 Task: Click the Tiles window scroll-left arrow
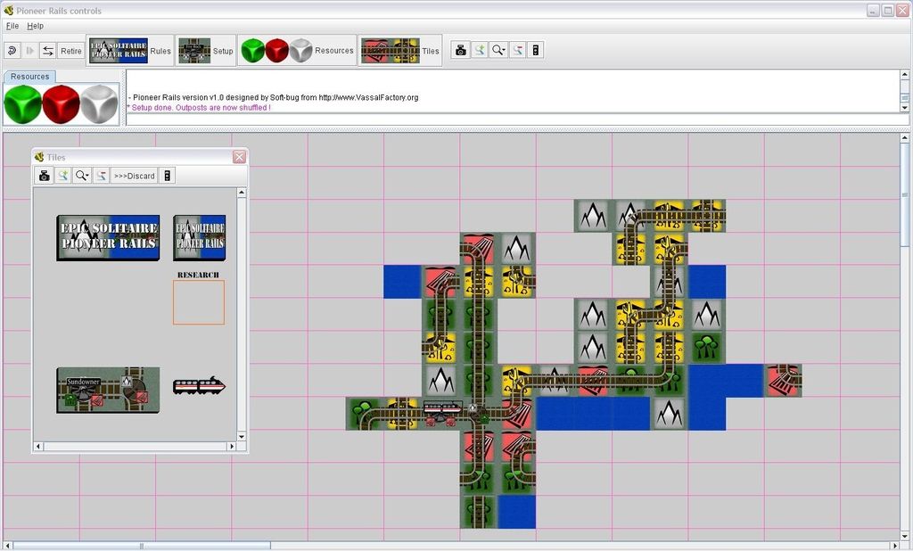tap(39, 446)
